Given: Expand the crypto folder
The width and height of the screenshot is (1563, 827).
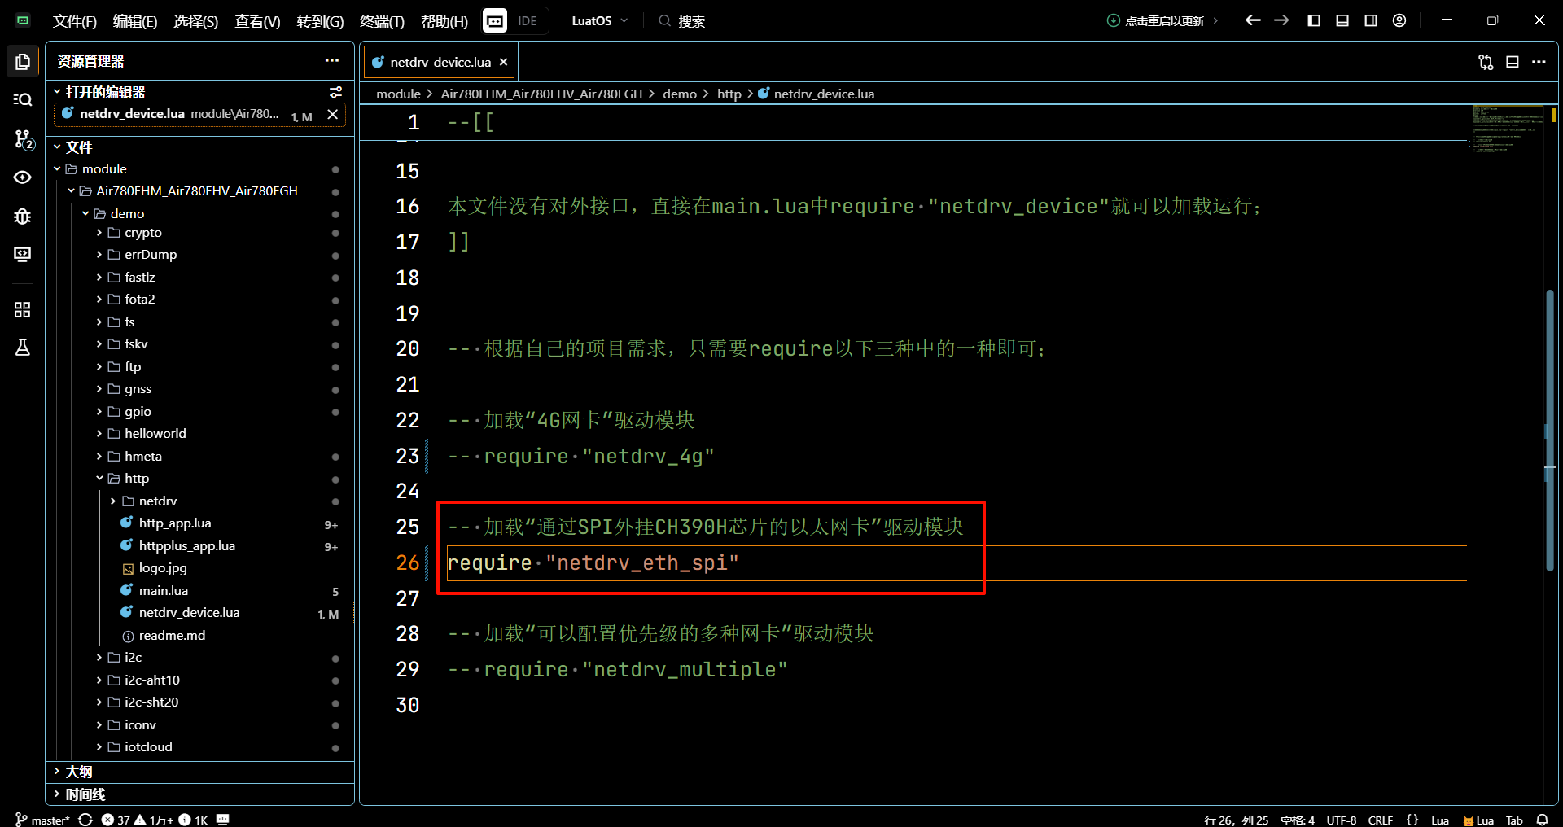Looking at the screenshot, I should 143,233.
